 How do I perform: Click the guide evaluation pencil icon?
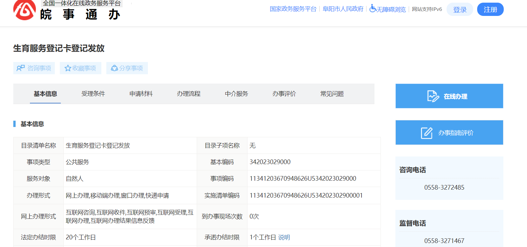tap(427, 133)
